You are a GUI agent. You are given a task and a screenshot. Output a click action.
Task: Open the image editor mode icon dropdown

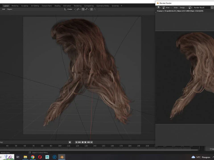point(164,8)
